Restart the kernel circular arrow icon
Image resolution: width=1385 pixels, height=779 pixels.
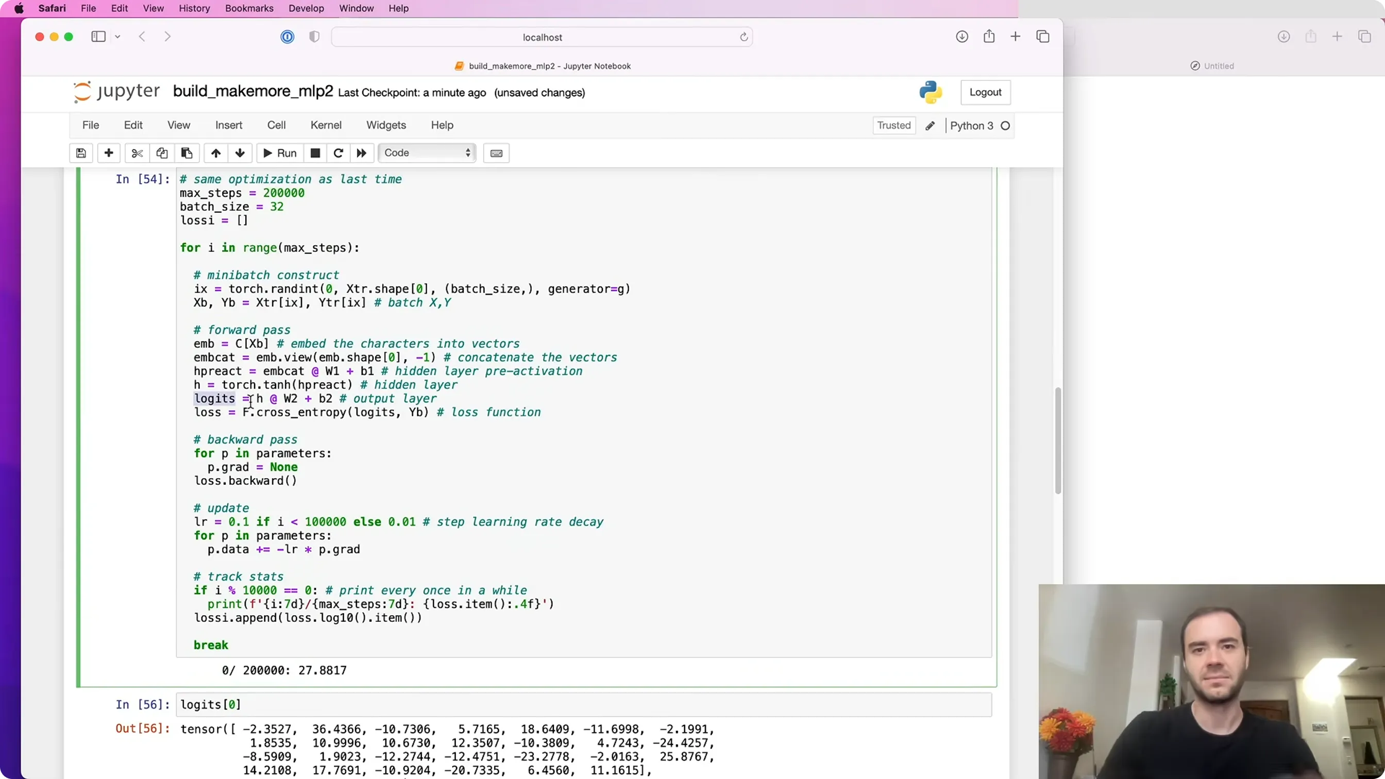[x=338, y=153]
